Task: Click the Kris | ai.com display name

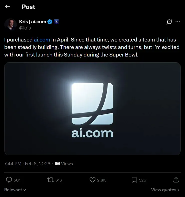Action: pyautogui.click(x=33, y=22)
